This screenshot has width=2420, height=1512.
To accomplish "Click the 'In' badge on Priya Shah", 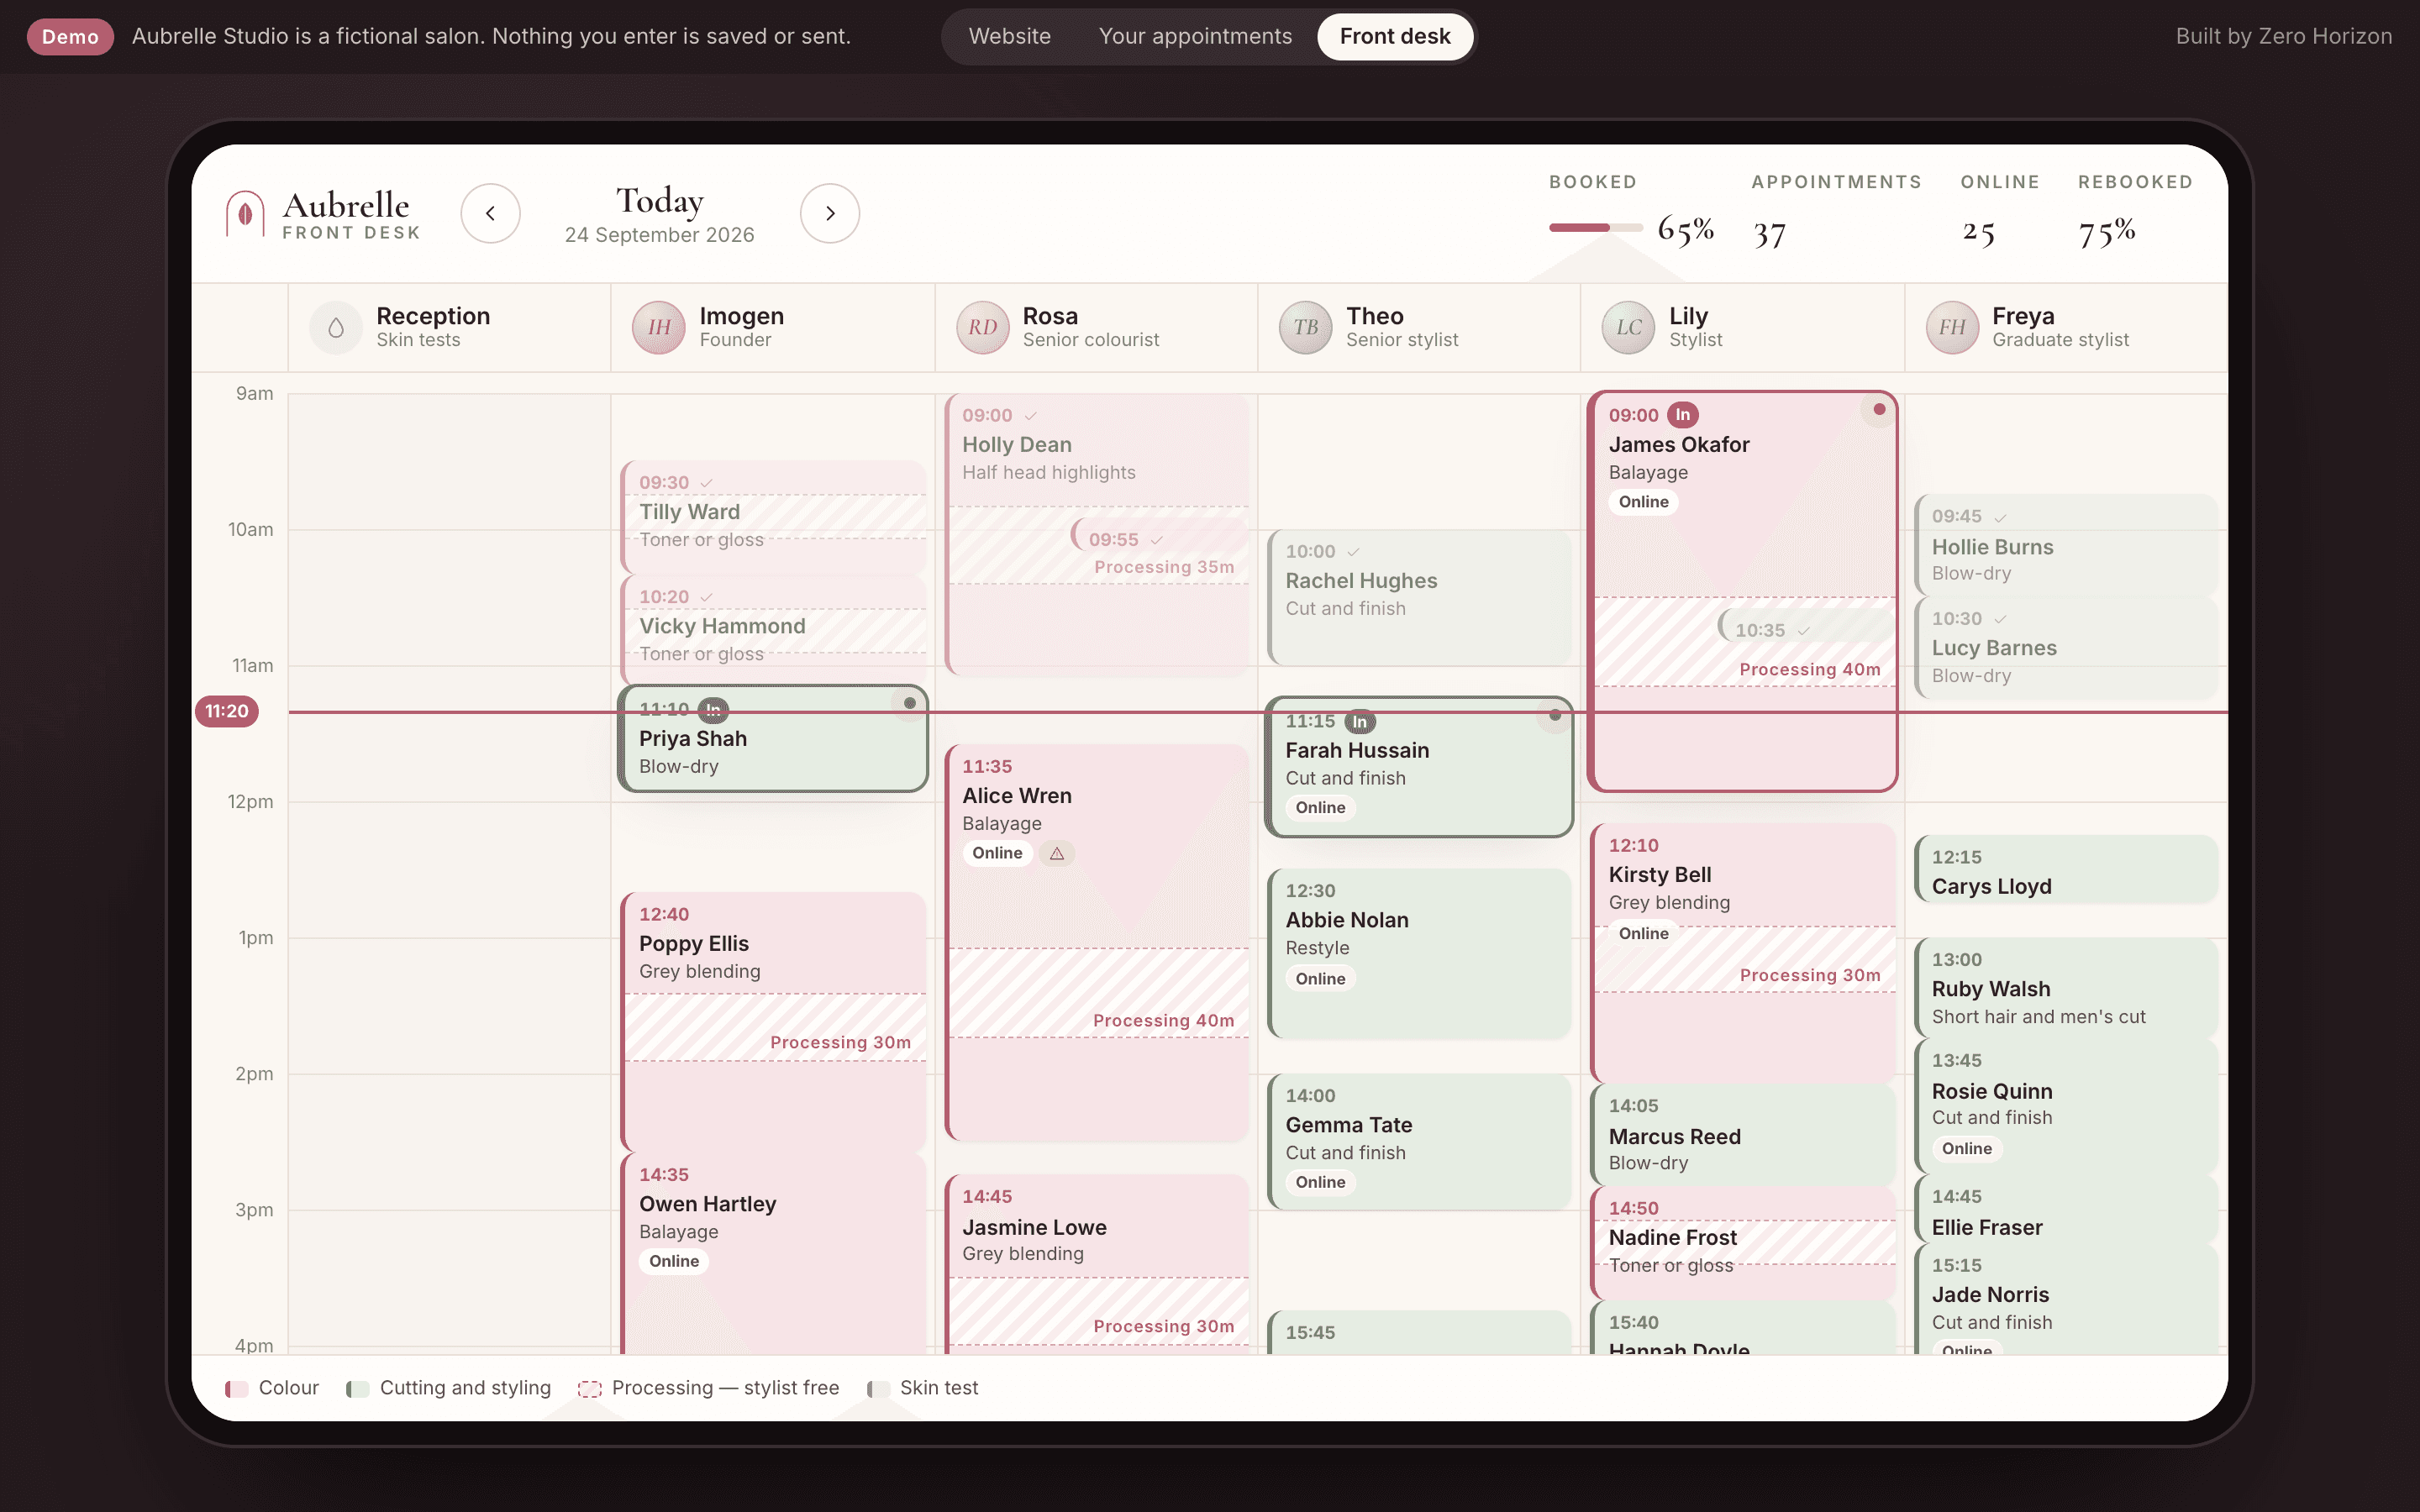I will [713, 710].
